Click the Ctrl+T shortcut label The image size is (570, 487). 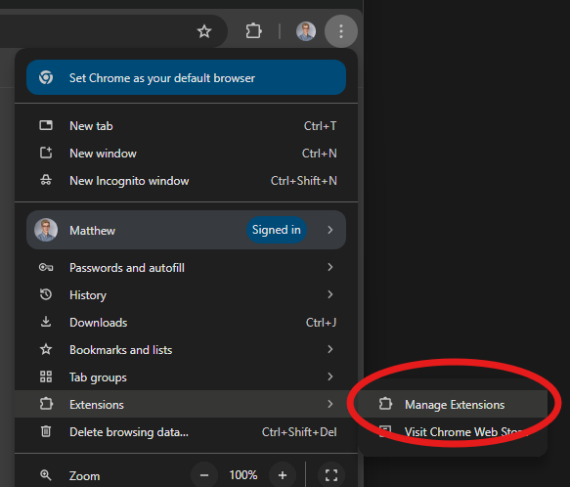[321, 126]
